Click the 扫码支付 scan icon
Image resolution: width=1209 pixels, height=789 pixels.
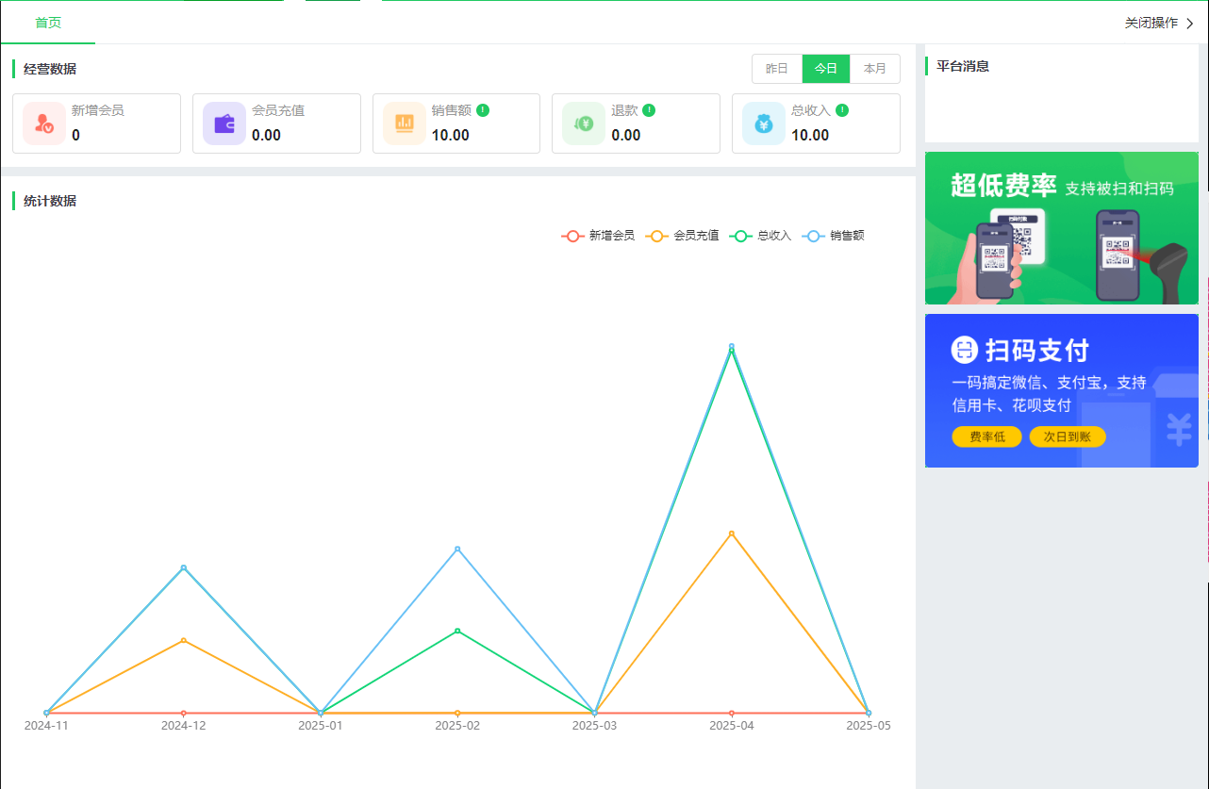click(965, 350)
